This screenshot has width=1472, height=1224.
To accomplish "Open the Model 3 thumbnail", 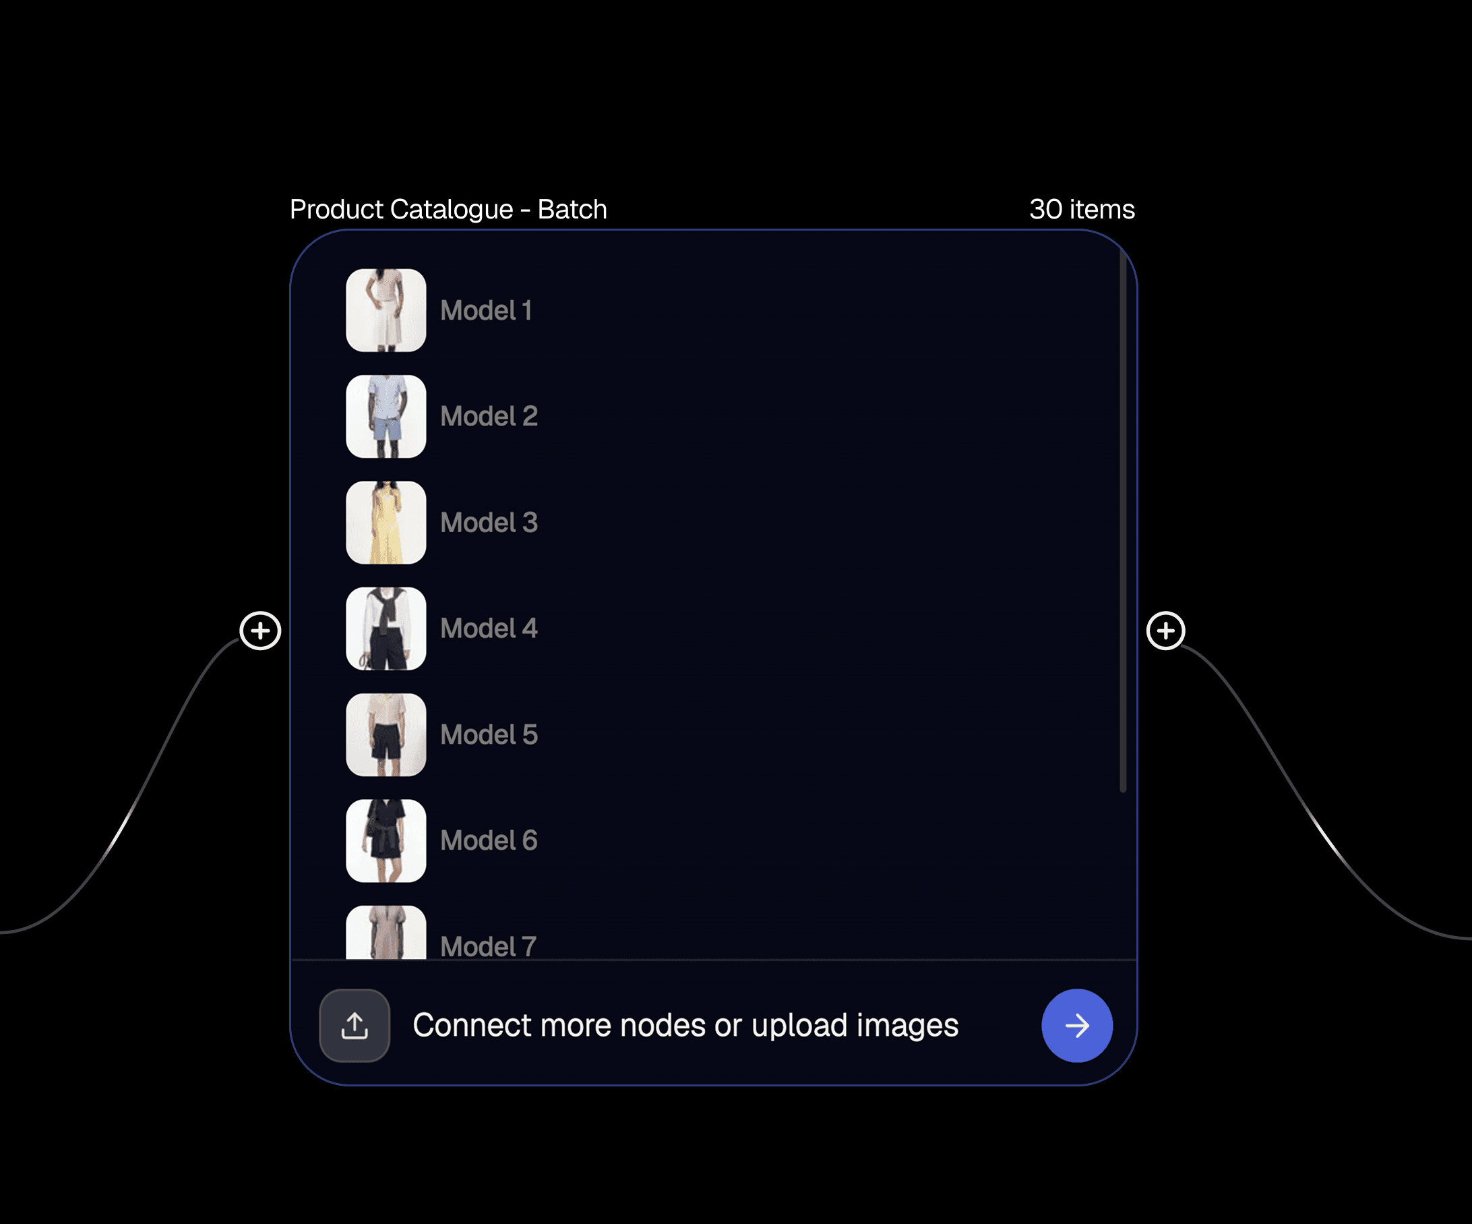I will coord(386,523).
